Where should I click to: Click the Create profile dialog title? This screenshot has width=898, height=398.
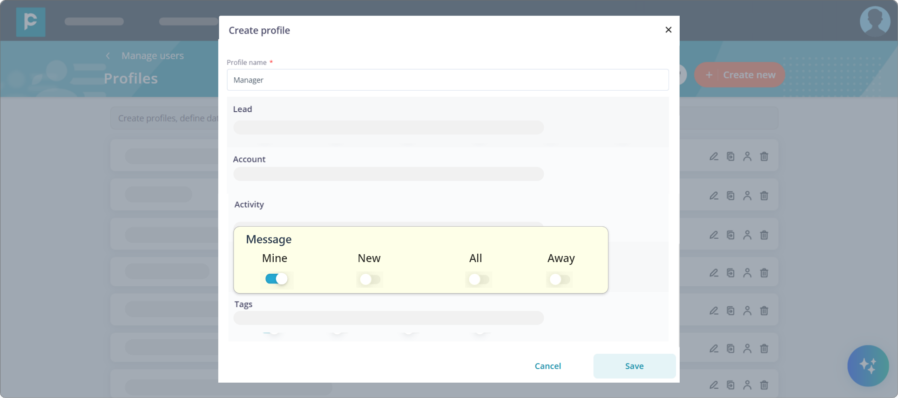259,30
